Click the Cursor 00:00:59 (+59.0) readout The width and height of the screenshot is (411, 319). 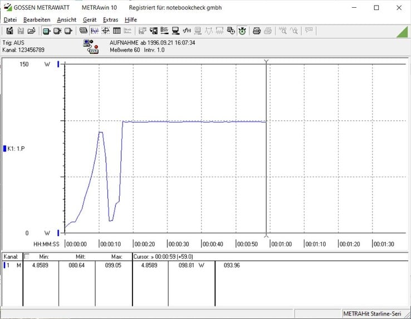click(163, 257)
